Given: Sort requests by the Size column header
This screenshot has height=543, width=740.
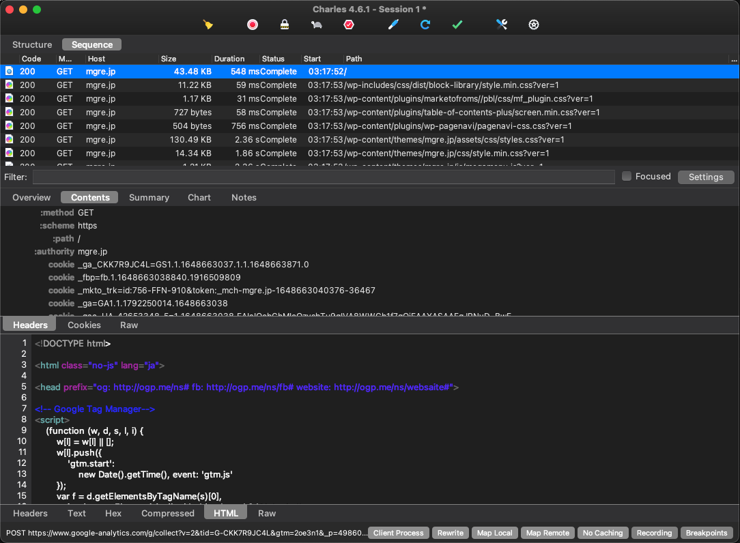Looking at the screenshot, I should [x=169, y=59].
